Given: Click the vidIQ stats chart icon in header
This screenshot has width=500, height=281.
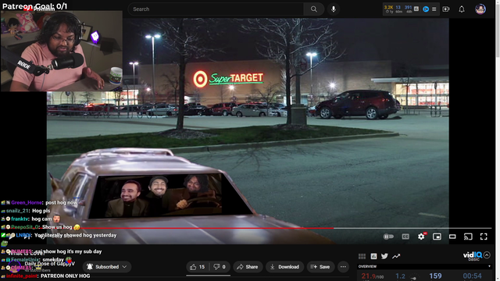Looking at the screenshot, I should (x=416, y=9).
